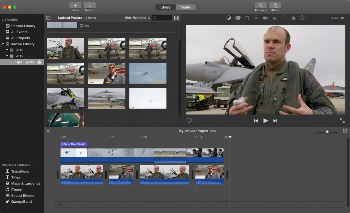Screen dimensions: 350x213
Task: Select the white sky distant jet clip
Action: [x=148, y=98]
